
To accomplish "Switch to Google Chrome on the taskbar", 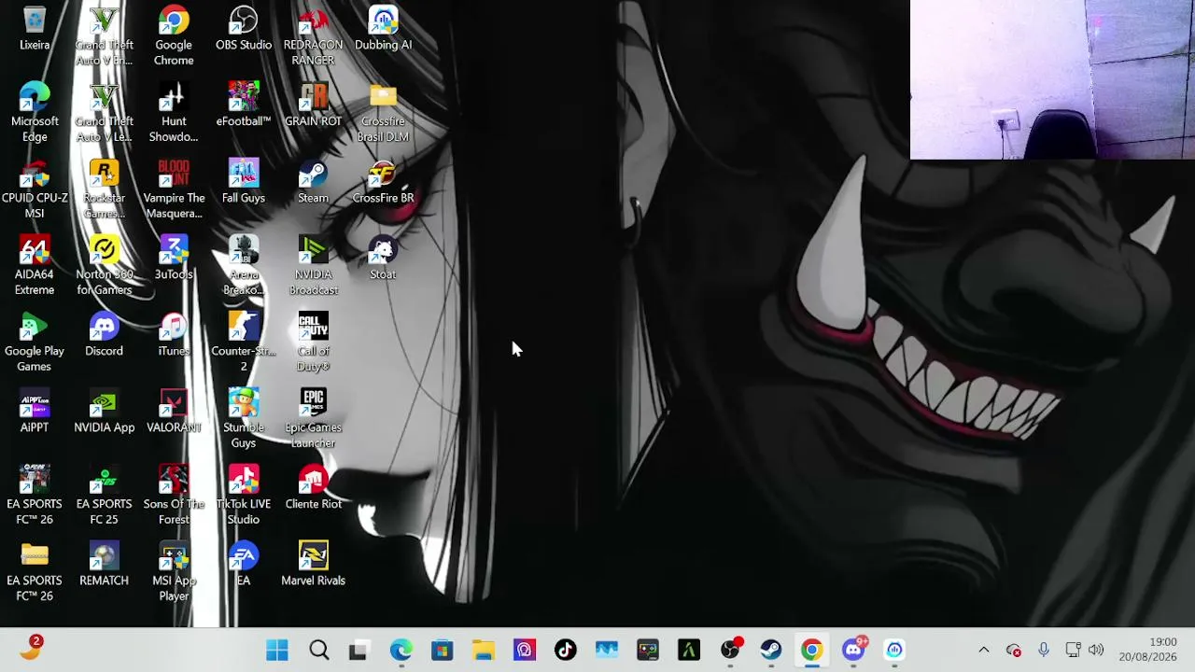I will coord(812,650).
